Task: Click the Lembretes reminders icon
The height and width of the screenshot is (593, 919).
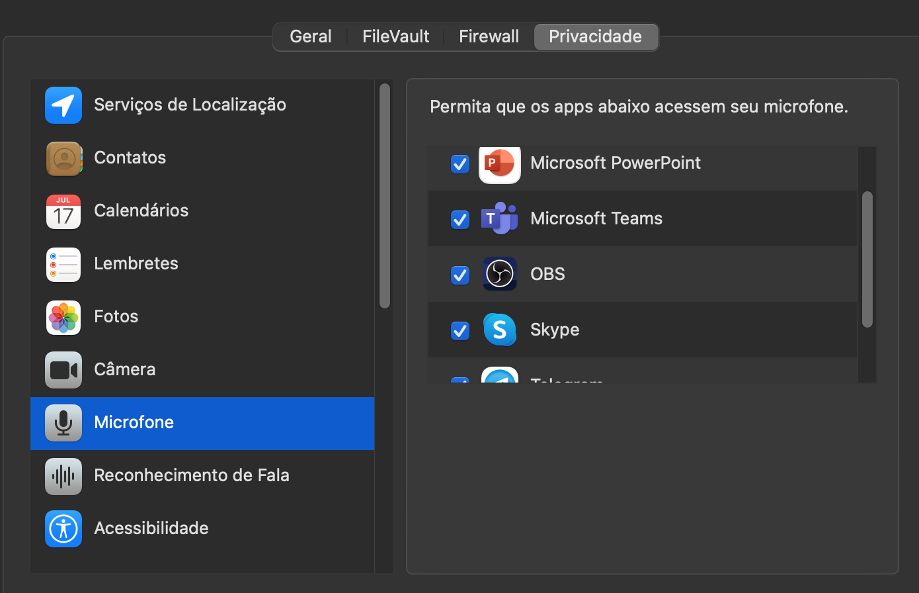Action: tap(63, 264)
